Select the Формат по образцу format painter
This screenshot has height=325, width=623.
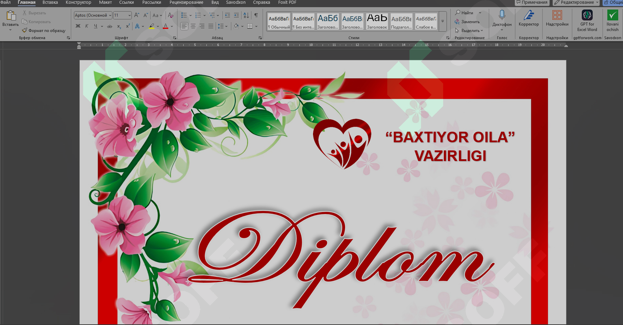coord(44,31)
